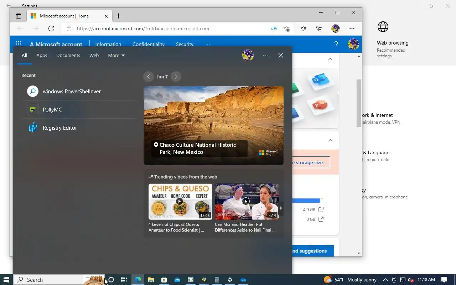
Task: Open search panel options ellipsis
Action: tap(266, 55)
